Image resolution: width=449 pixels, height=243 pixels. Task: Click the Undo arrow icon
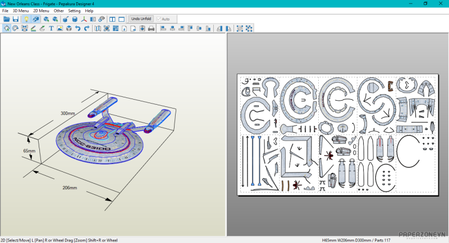pyautogui.click(x=77, y=28)
